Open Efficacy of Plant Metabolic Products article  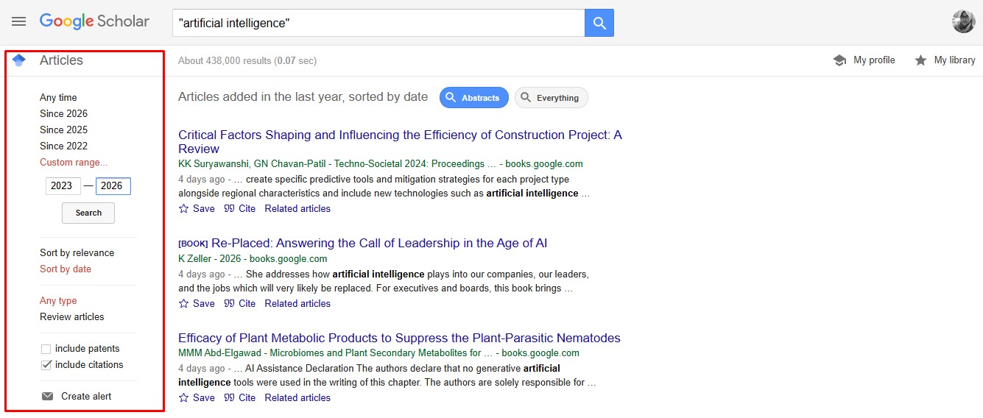399,339
